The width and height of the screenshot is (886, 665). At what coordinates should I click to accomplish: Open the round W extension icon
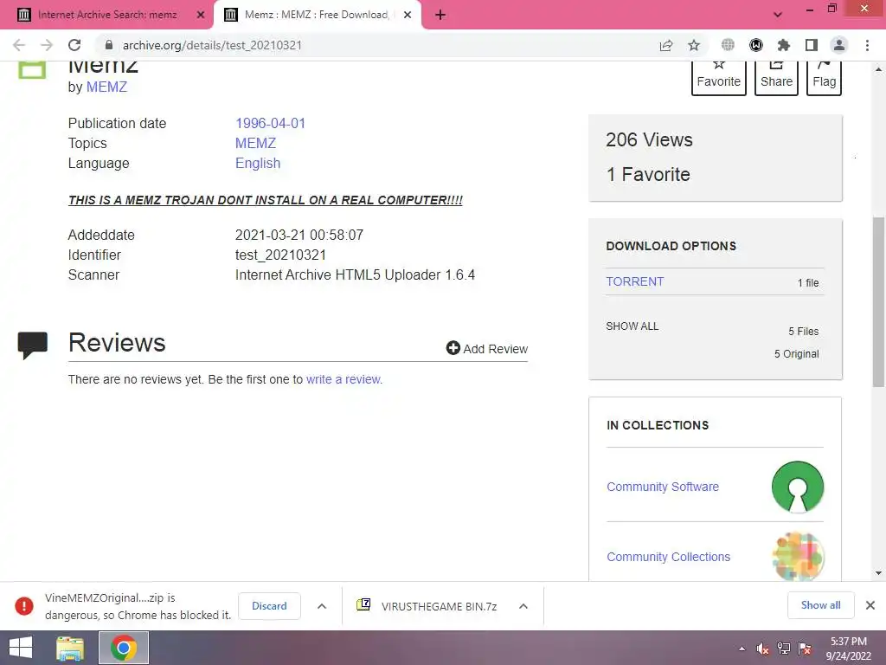(x=756, y=45)
